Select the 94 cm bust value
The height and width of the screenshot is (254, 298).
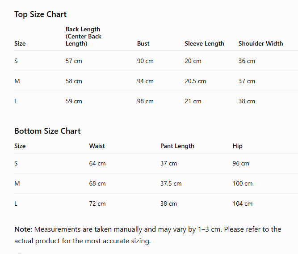[145, 81]
